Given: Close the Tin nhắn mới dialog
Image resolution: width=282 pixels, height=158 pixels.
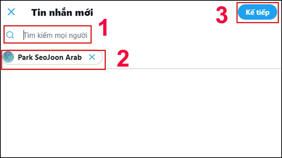Looking at the screenshot, I should click(x=11, y=12).
